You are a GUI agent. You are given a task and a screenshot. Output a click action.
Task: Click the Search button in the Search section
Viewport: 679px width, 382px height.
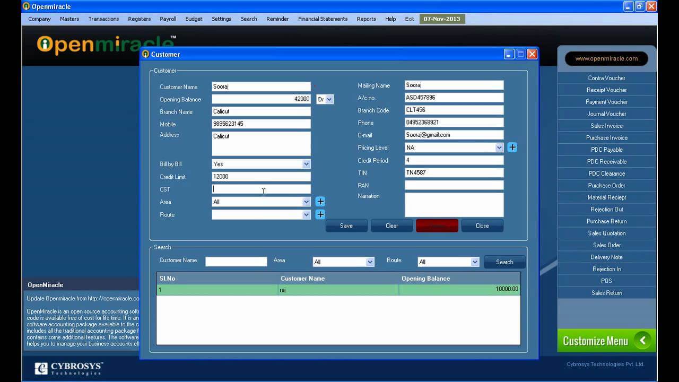point(504,262)
